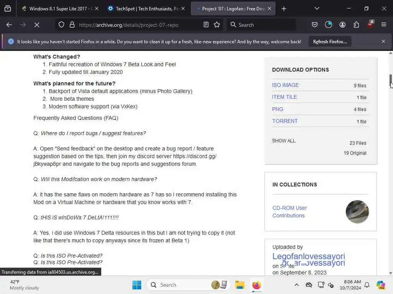Open cloud sync tray icon

[x=309, y=285]
